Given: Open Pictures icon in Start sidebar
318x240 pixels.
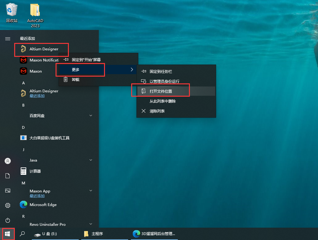Looking at the screenshot, I should [x=8, y=191].
